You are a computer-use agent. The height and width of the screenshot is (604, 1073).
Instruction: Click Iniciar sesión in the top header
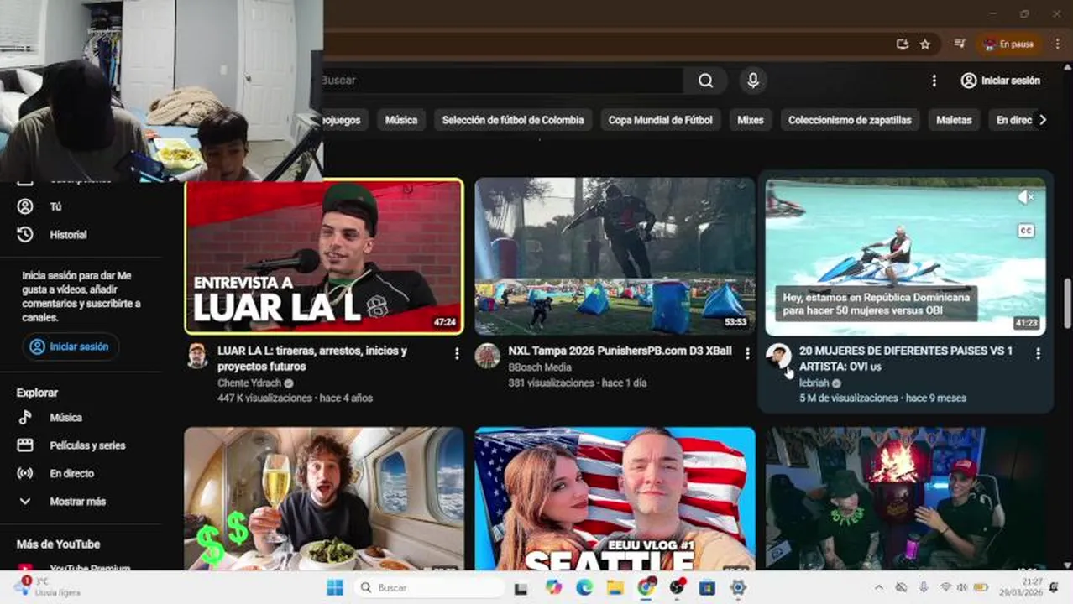point(1001,81)
